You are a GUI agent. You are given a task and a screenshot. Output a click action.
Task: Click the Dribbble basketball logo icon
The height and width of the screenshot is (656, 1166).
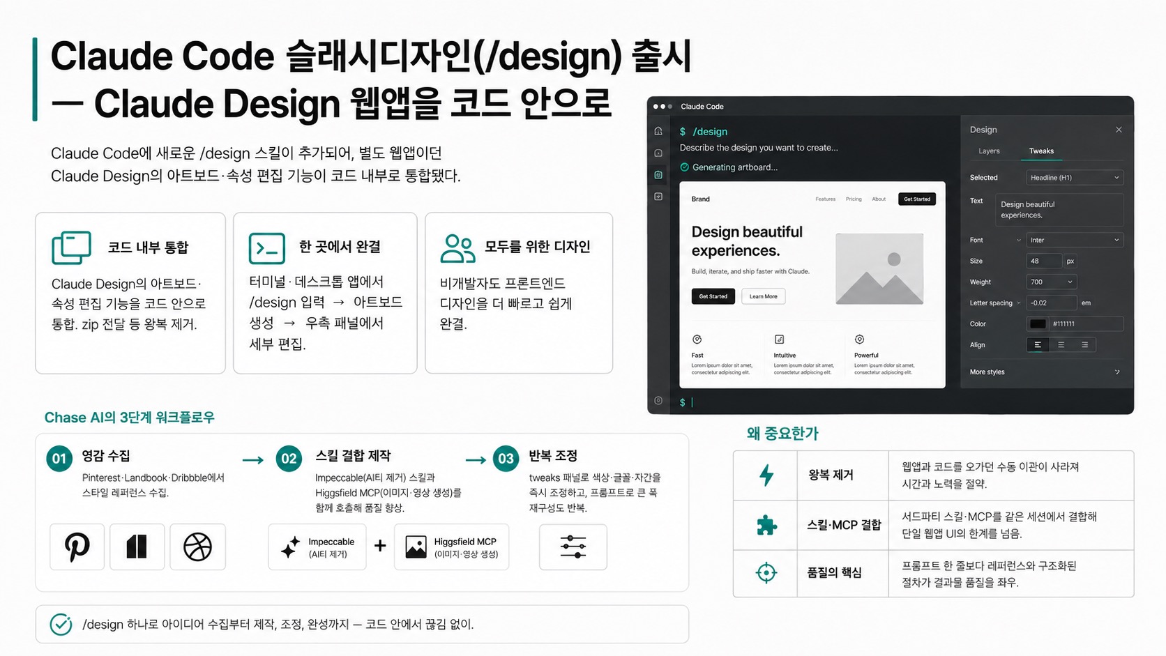point(197,547)
